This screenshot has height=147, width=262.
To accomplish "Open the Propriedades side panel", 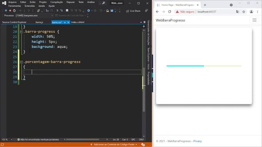I will pyautogui.click(x=148, y=78).
